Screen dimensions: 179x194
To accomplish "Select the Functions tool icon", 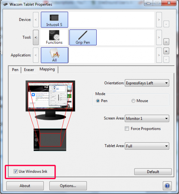I will click(54, 37).
